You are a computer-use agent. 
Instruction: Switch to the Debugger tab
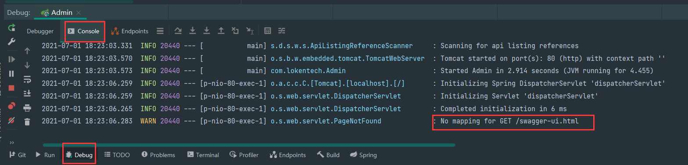tap(40, 31)
